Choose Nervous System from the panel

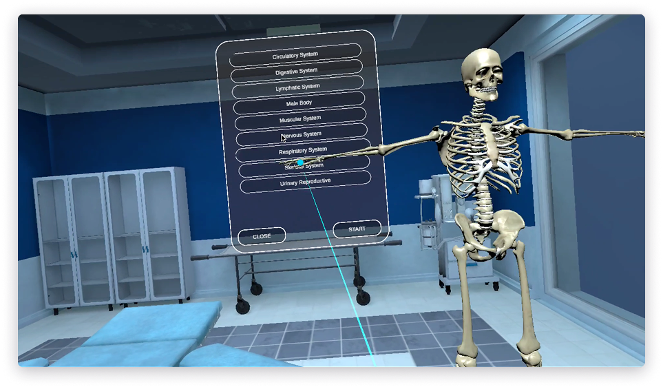coord(302,134)
